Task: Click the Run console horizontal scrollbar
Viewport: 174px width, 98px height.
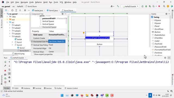Action: [39, 86]
